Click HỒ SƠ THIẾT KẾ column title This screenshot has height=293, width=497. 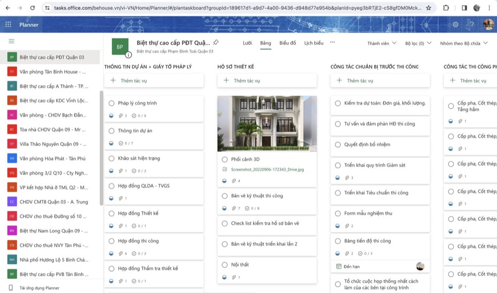(x=236, y=67)
